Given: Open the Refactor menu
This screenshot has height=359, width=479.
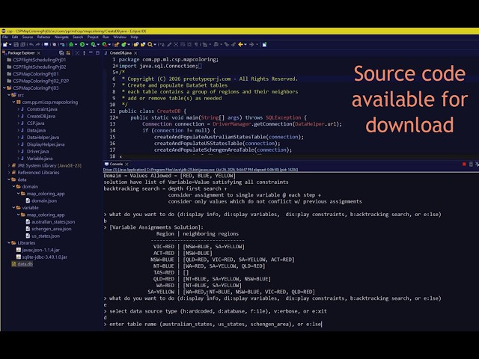Looking at the screenshot, I should coord(43,37).
